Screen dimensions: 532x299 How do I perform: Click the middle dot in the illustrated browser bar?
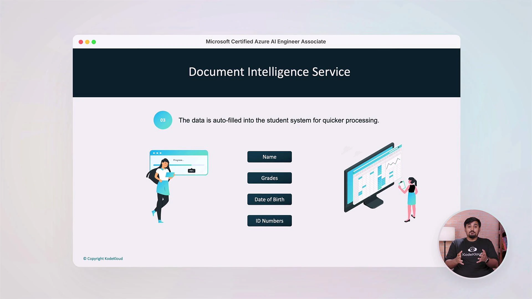(x=157, y=153)
